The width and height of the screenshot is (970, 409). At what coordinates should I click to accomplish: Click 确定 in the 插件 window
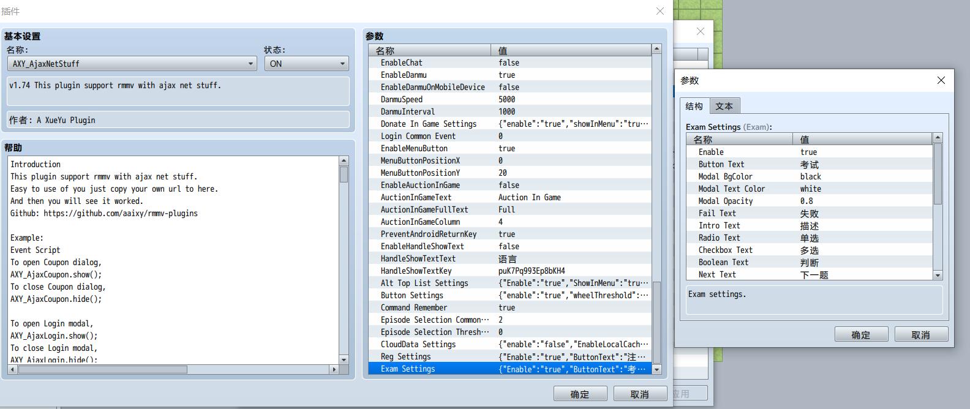tap(580, 394)
